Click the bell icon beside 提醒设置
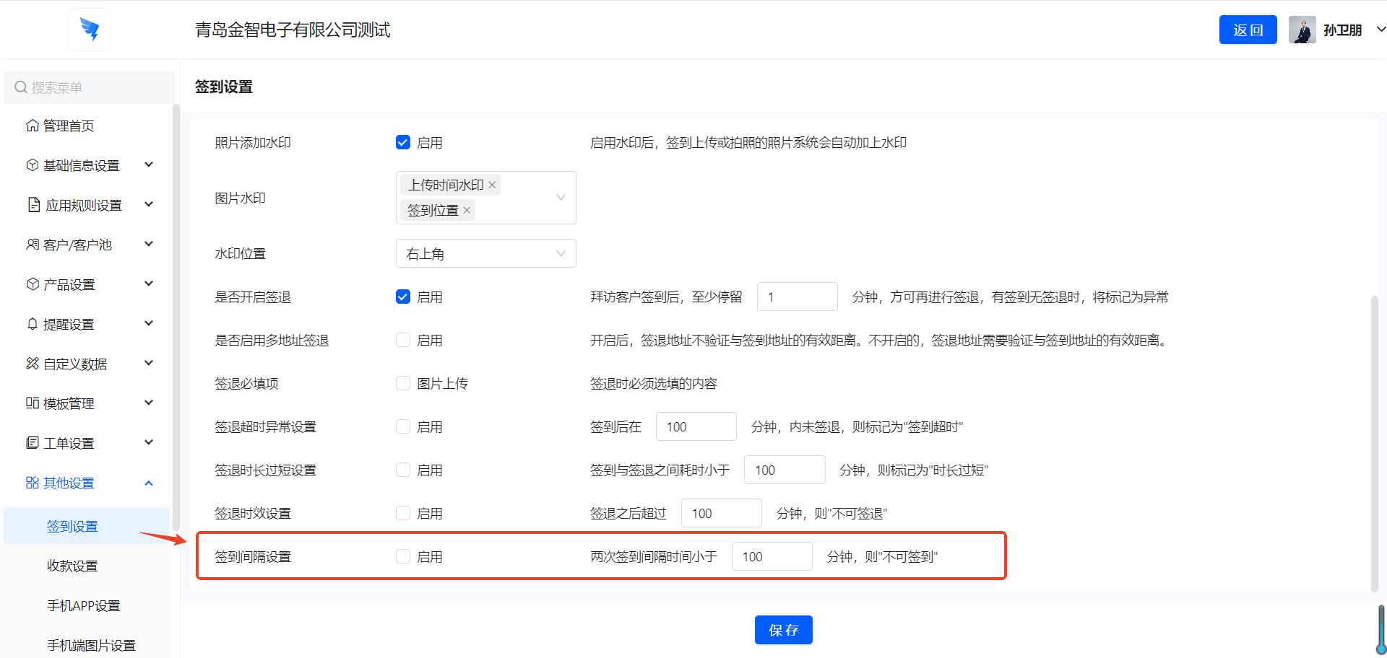 (x=33, y=324)
